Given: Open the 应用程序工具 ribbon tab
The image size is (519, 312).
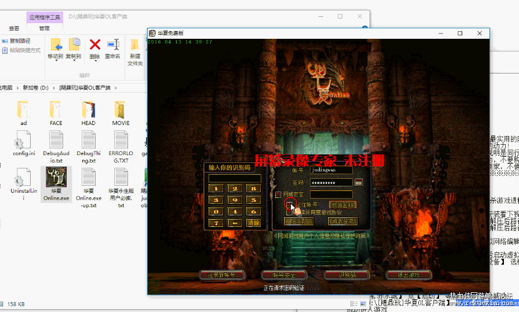Looking at the screenshot, I should [45, 17].
